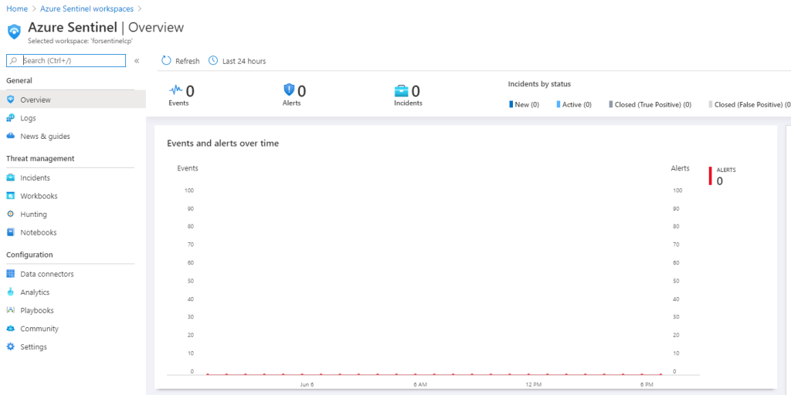Screen dimensions: 791x395
Task: Click the 'Jun 6' axis label
Action: (x=307, y=384)
